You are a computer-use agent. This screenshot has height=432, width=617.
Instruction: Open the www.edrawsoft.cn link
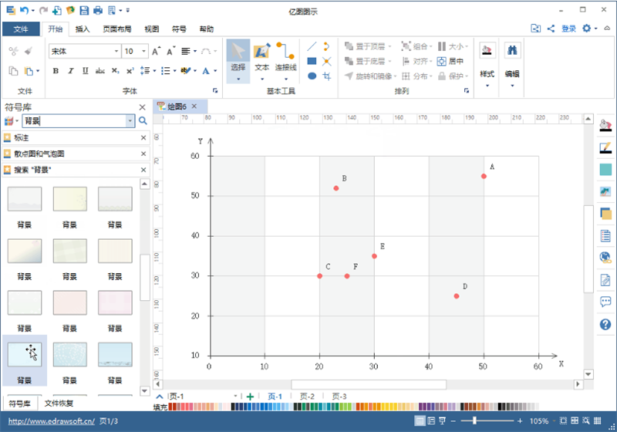click(x=51, y=421)
